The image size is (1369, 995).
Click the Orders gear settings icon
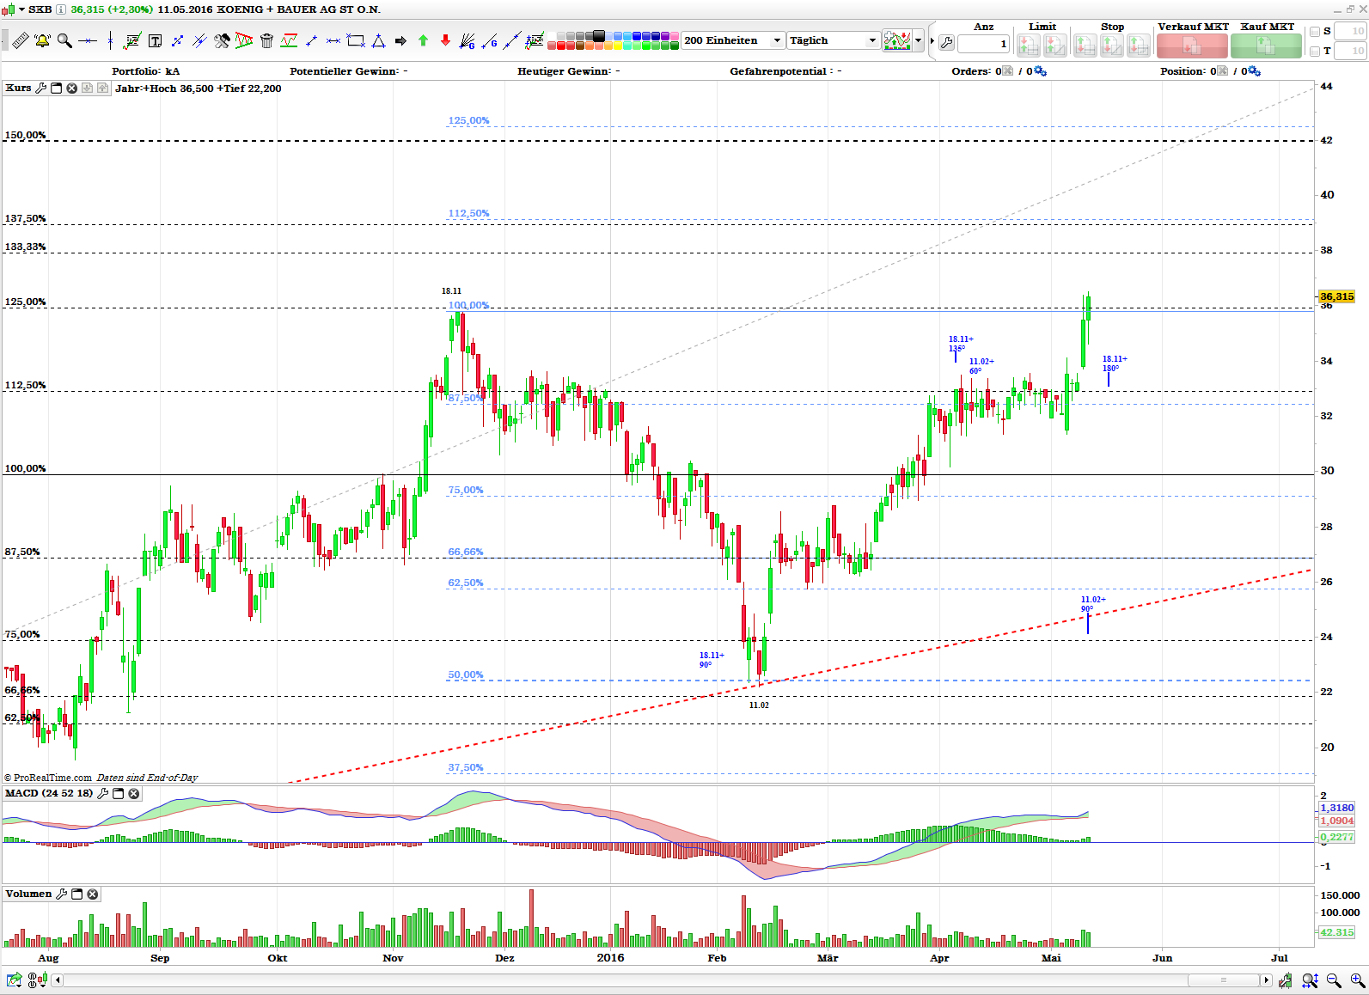click(1041, 71)
